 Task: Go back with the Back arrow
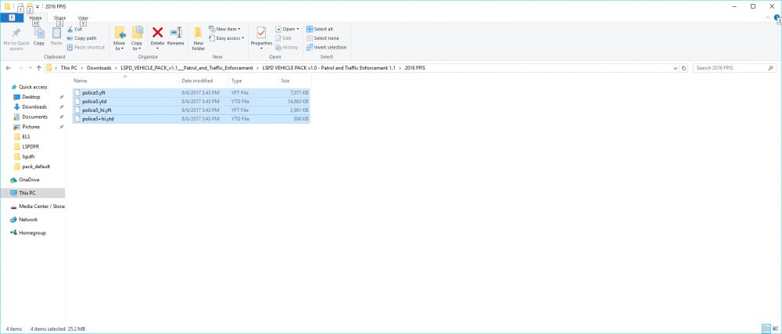tap(9, 68)
